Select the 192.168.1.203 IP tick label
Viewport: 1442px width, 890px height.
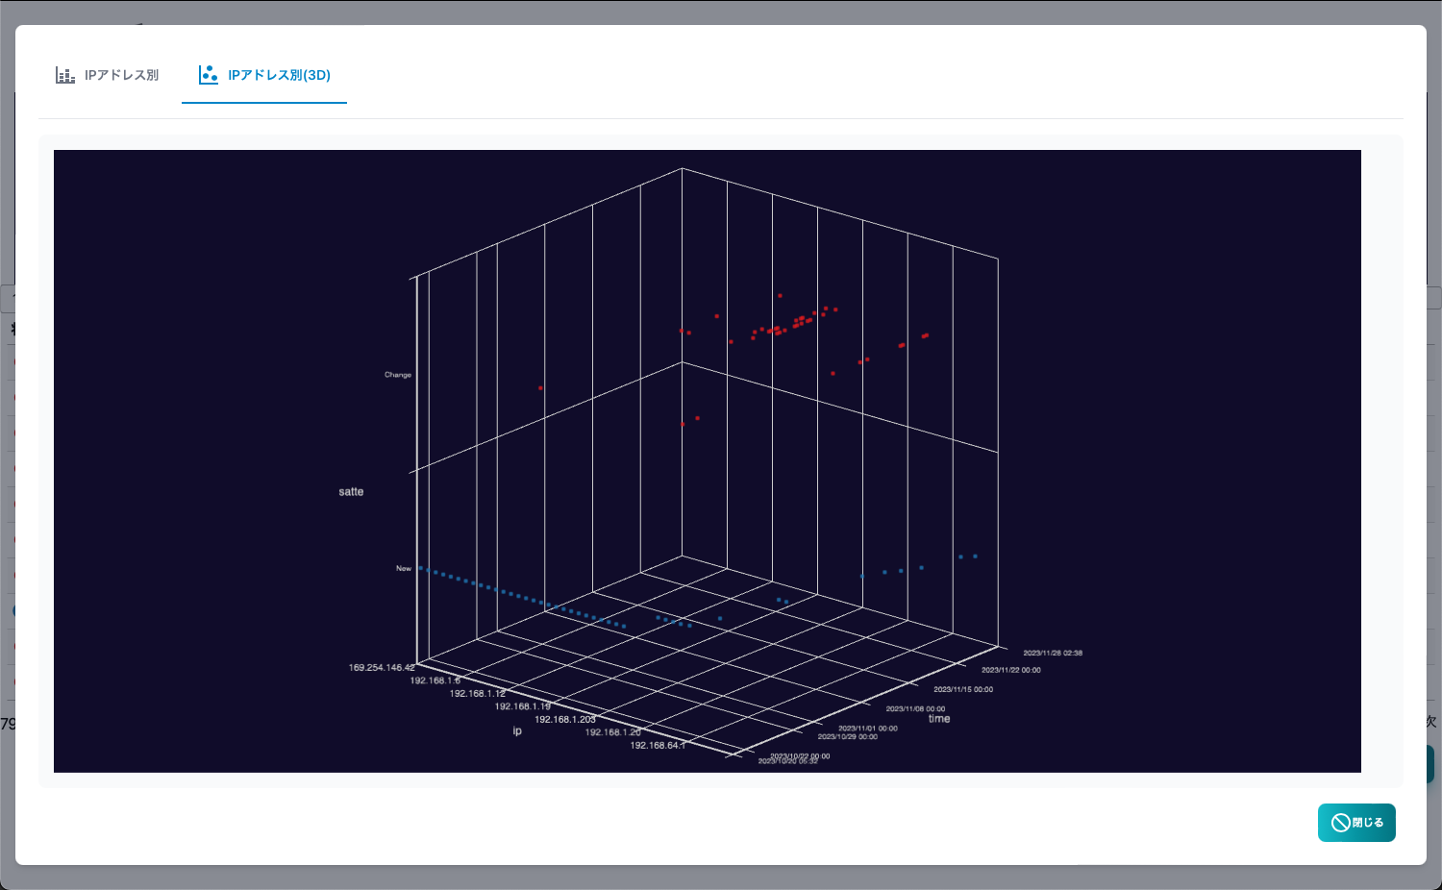565,719
